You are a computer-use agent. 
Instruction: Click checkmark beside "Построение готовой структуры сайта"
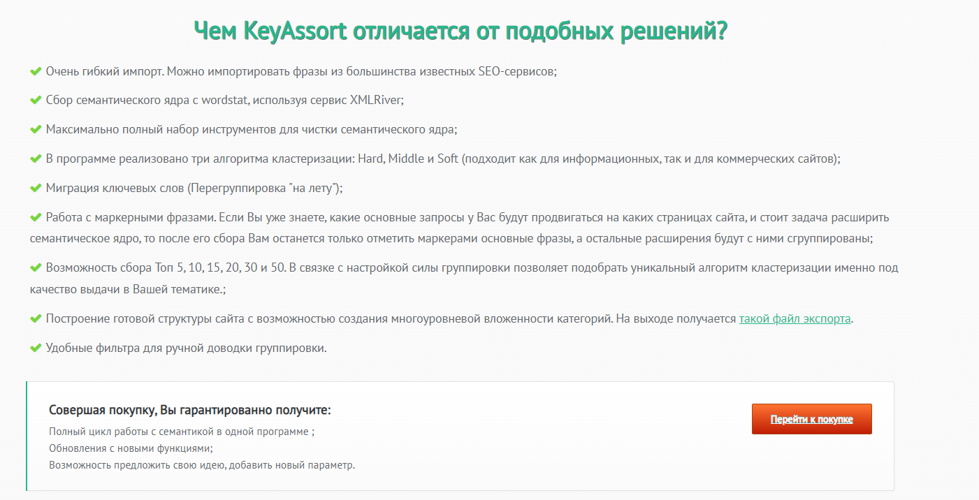pos(36,318)
